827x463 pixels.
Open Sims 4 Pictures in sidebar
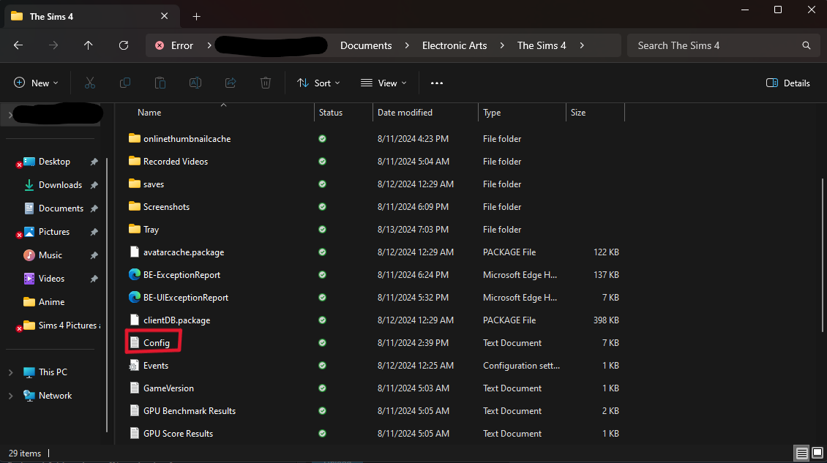pos(67,325)
